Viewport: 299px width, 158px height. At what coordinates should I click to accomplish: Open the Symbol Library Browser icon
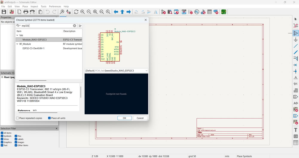[x=170, y=12]
